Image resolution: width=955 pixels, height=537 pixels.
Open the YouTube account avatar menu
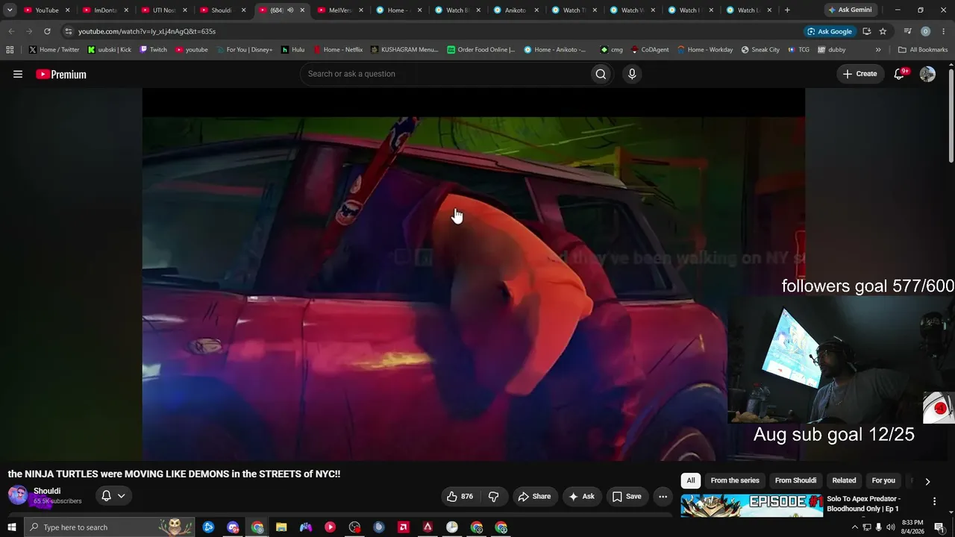click(x=927, y=74)
